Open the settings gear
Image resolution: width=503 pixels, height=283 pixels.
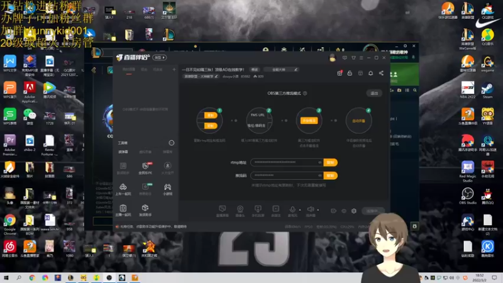click(354, 211)
